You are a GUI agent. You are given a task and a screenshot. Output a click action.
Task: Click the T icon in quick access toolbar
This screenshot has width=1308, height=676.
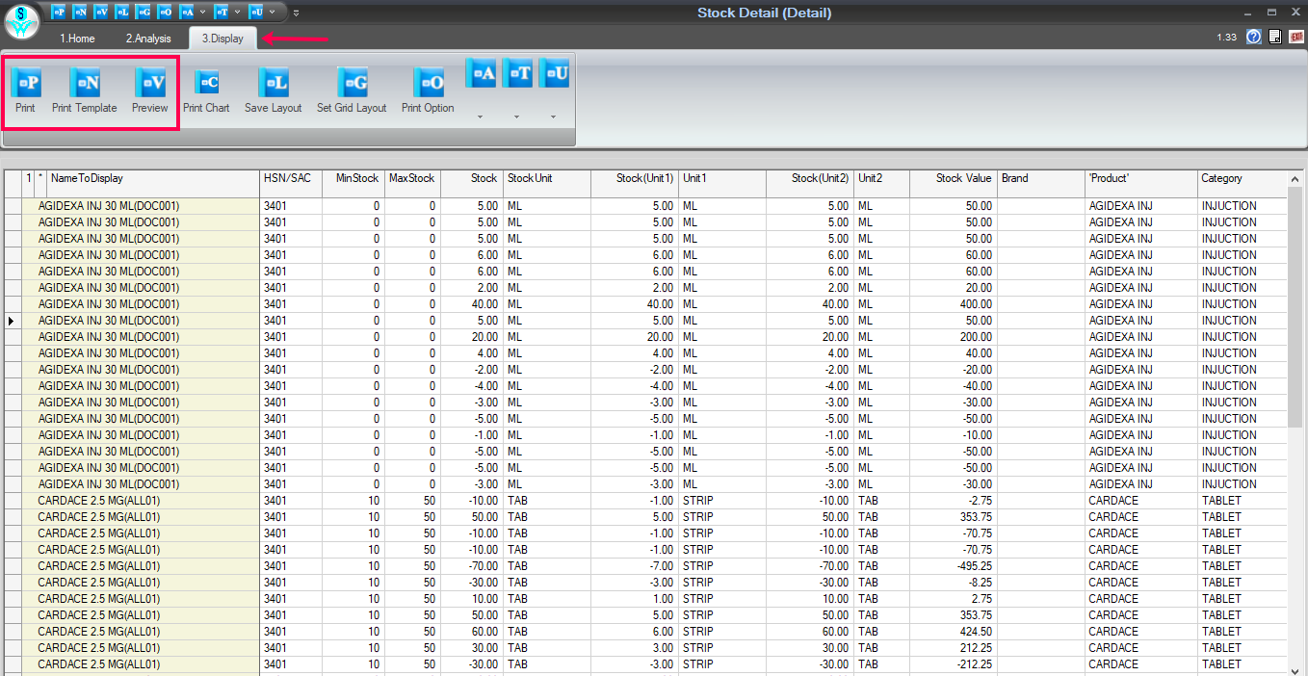[x=222, y=12]
